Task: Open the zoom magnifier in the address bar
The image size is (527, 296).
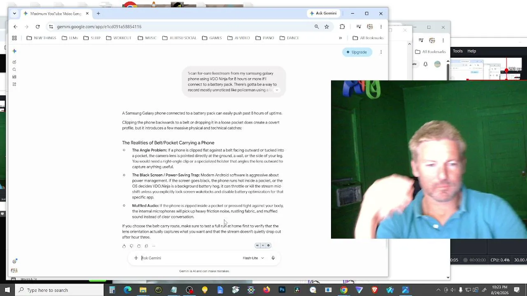Action: (x=317, y=27)
